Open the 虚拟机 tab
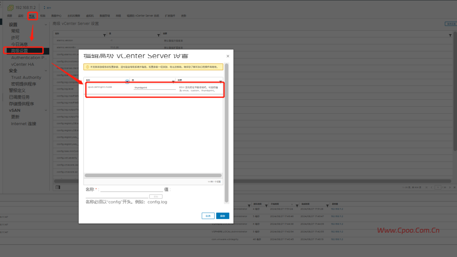Image resolution: width=457 pixels, height=257 pixels. tap(90, 16)
